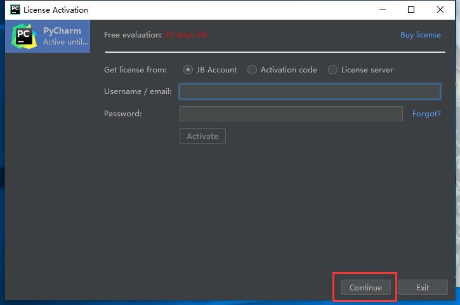Continue with the free evaluation
The height and width of the screenshot is (305, 460).
[x=365, y=287]
